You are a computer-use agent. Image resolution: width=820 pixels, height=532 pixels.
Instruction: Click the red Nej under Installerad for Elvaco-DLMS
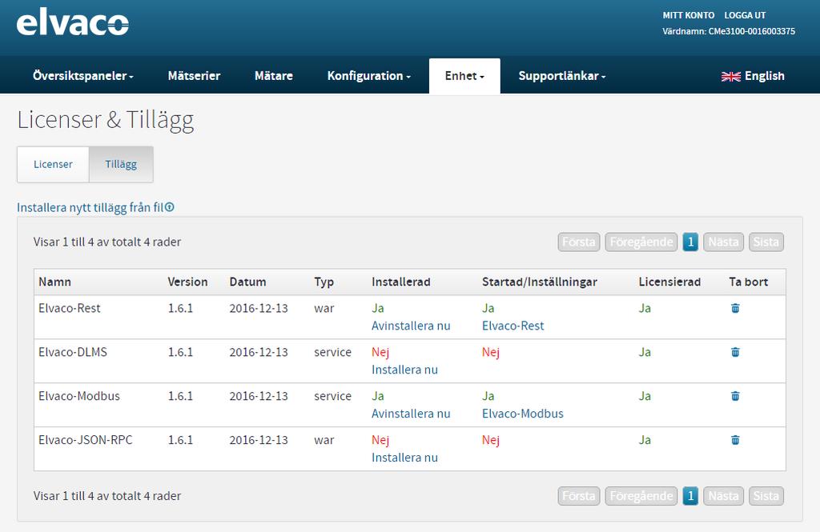point(380,352)
